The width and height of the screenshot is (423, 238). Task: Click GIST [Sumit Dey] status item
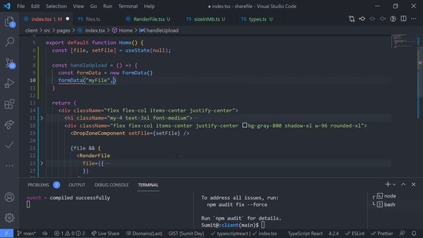[186, 233]
